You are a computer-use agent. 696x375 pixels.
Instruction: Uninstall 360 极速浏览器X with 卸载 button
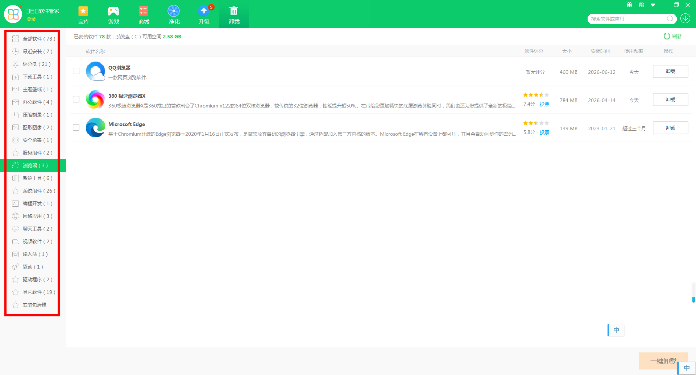670,100
